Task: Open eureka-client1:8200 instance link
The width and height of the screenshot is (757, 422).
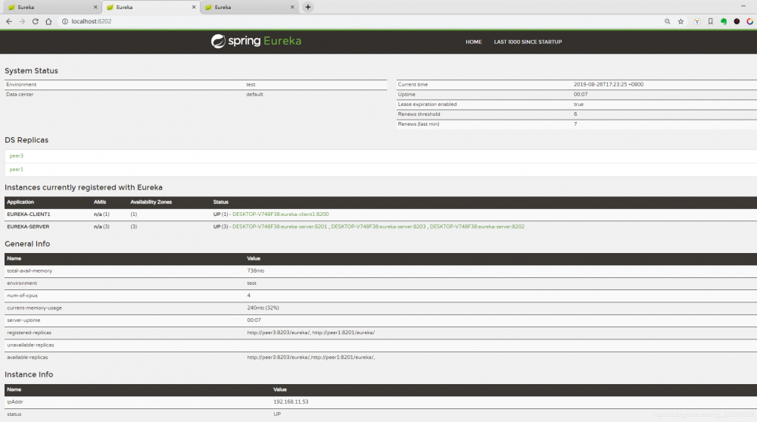Action: (281, 214)
